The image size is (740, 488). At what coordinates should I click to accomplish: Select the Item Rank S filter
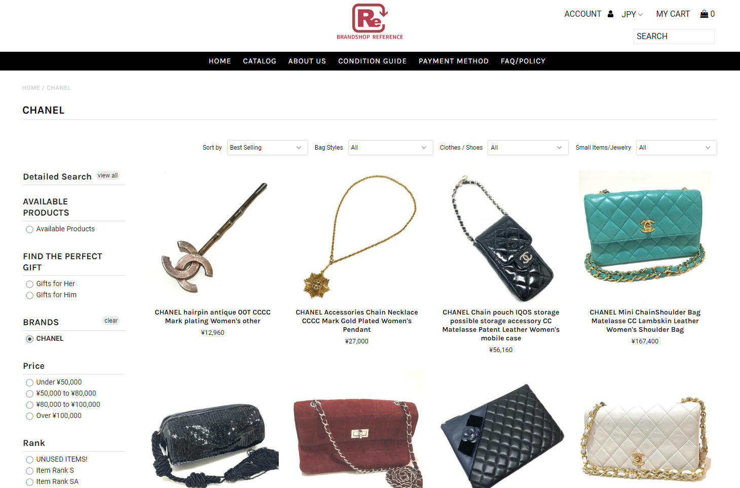pyautogui.click(x=30, y=471)
